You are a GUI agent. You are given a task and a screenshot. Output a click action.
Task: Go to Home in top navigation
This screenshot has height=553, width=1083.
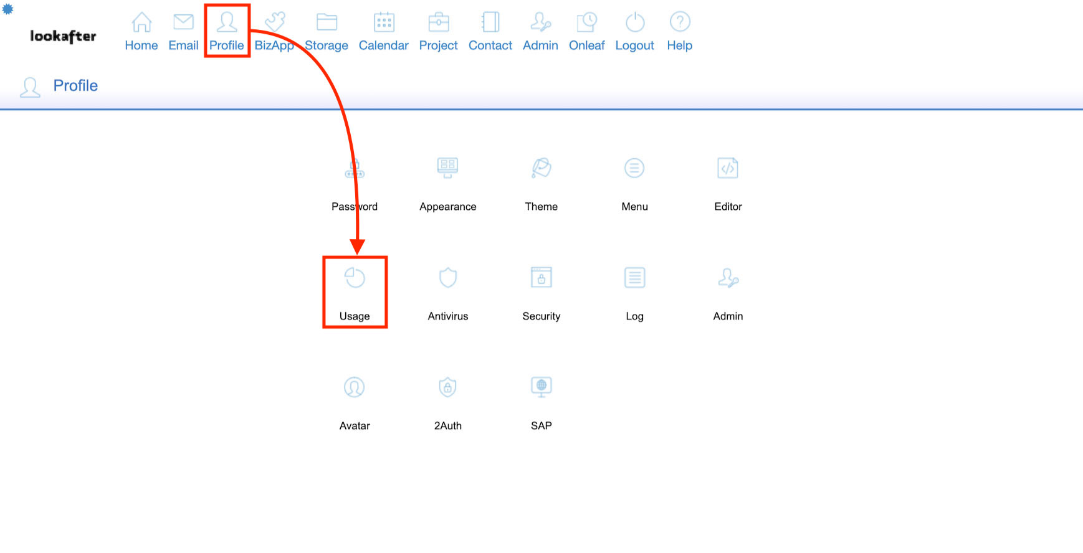pyautogui.click(x=141, y=32)
